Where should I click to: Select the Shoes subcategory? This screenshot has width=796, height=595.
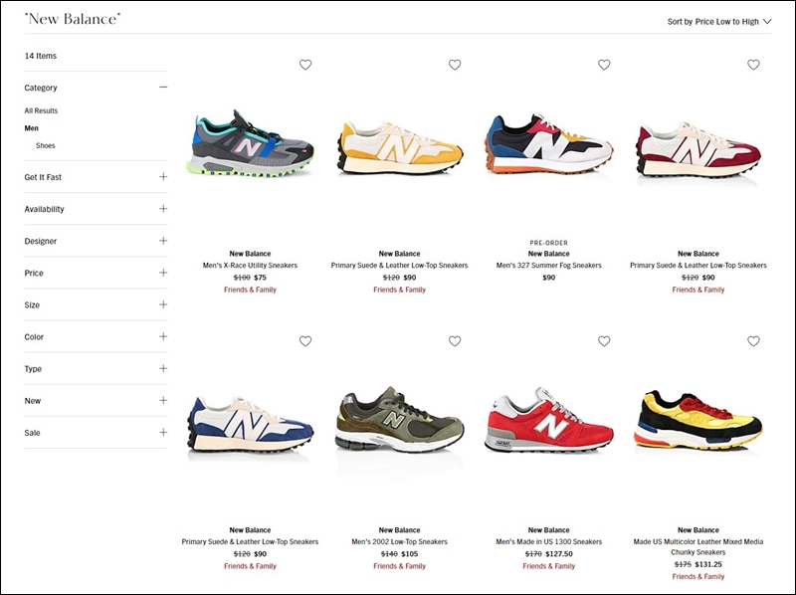pyautogui.click(x=45, y=145)
